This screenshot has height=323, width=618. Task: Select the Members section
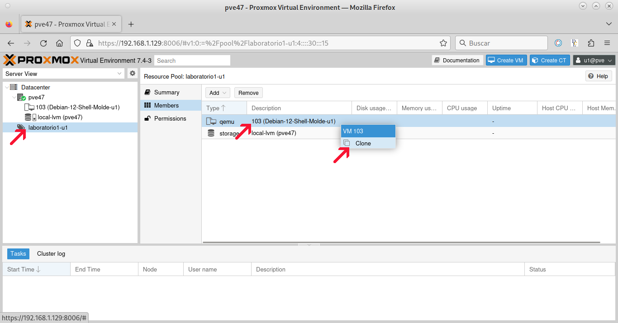[x=171, y=105]
